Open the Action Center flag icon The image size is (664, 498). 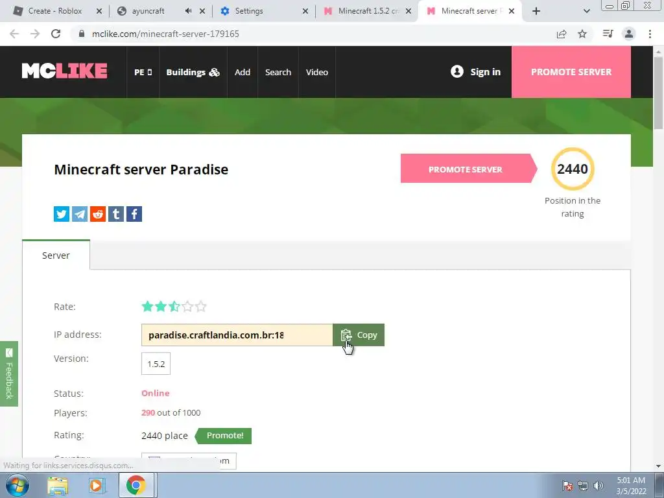[567, 486]
